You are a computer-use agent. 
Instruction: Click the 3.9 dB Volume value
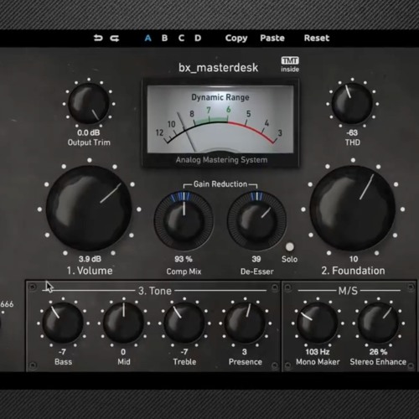point(90,259)
